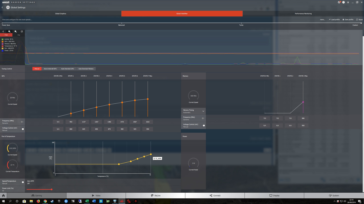Switch to Global Graphics tab

pos(61,14)
